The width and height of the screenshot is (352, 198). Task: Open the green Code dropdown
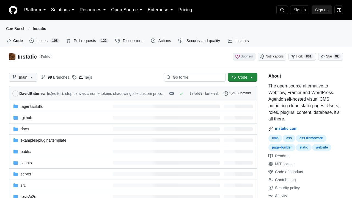click(243, 77)
